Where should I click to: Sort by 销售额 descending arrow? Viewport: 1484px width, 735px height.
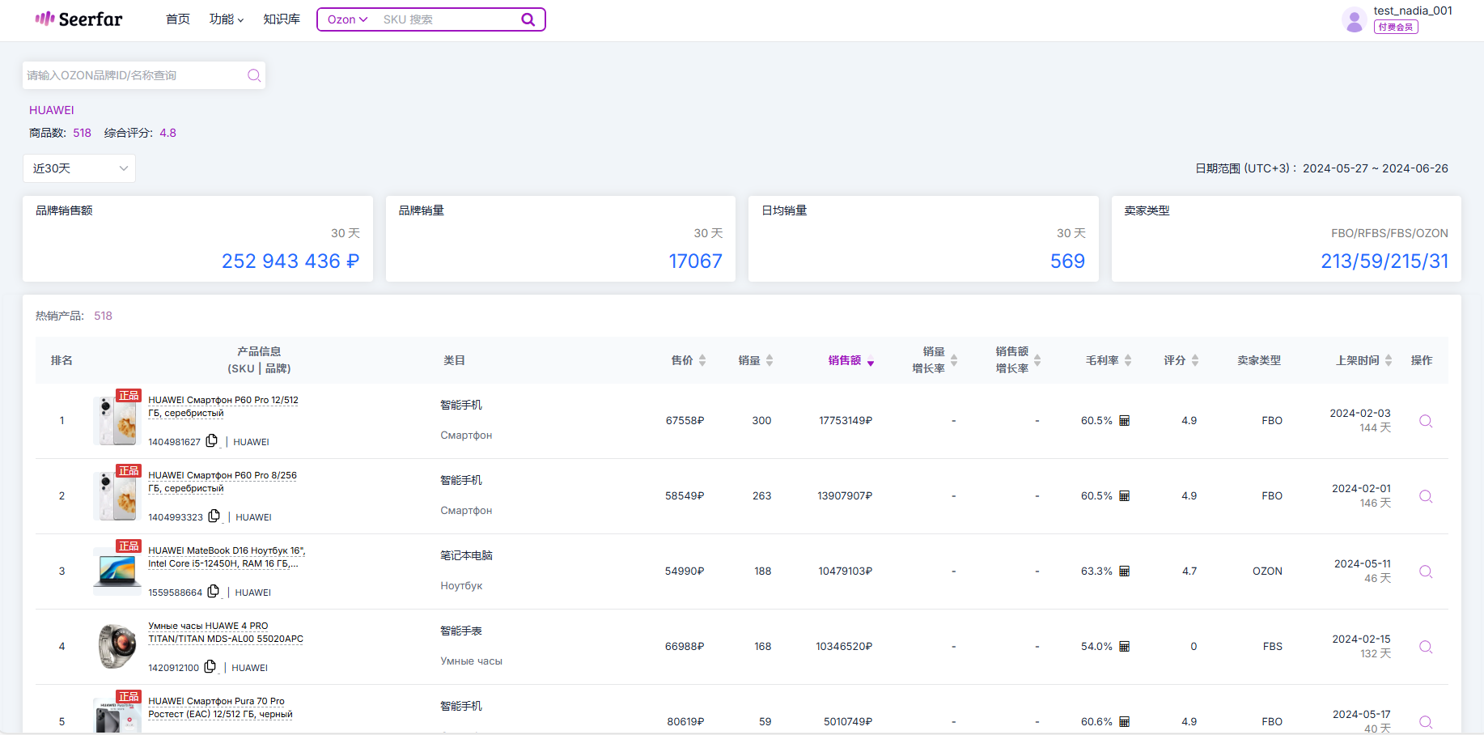click(871, 363)
